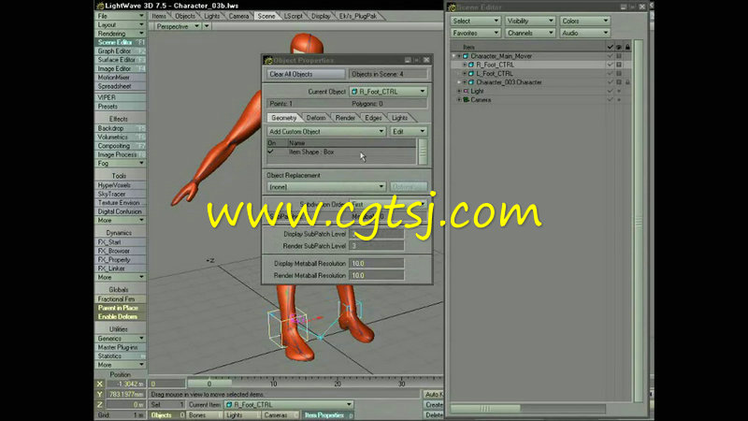Click the Camera item icon in Scene Editor
Viewport: 748px width, 421px height.
(466, 100)
